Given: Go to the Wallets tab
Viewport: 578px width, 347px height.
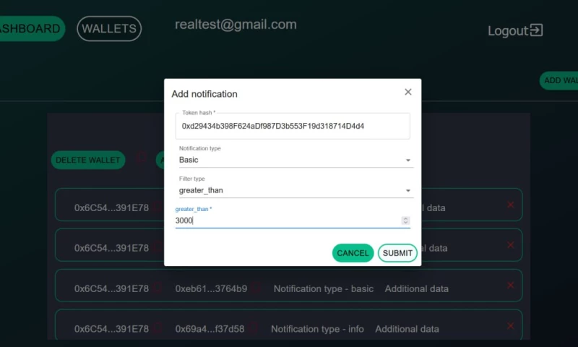Looking at the screenshot, I should pyautogui.click(x=109, y=29).
